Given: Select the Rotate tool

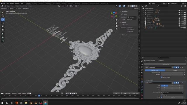Looking at the screenshot, I should 3,23.
